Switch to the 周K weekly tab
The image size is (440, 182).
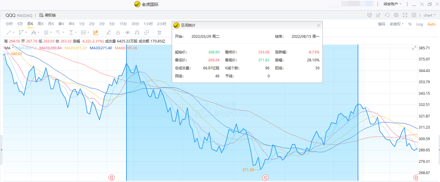point(41,24)
